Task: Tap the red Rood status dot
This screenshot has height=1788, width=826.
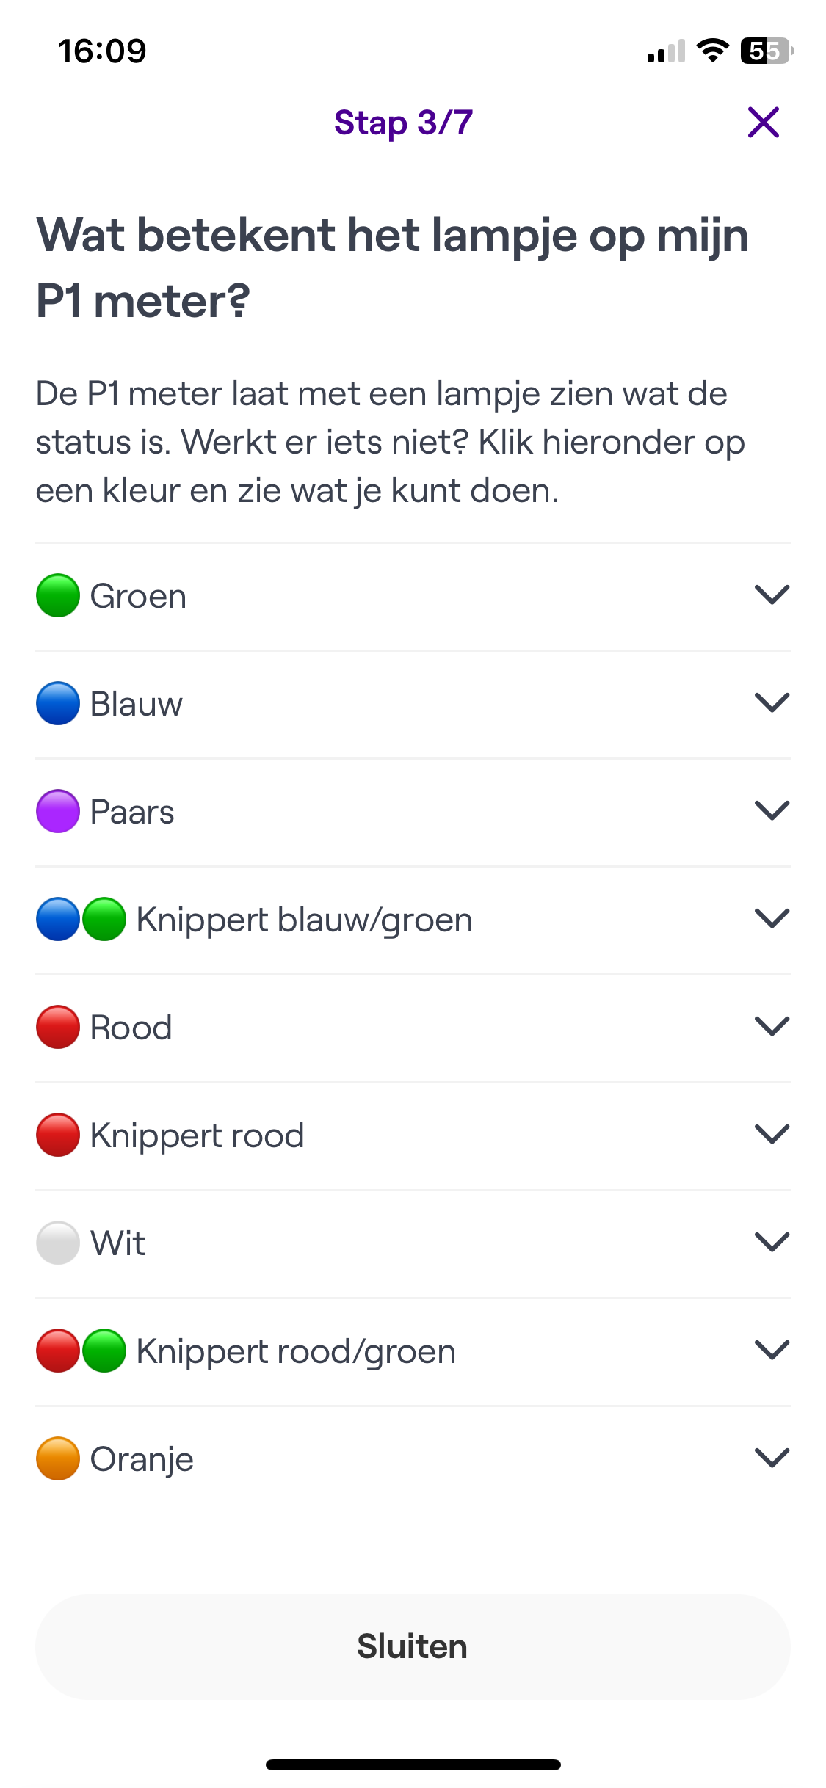Action: (58, 1027)
